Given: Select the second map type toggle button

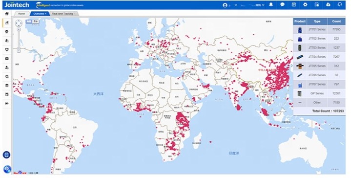Looking at the screenshot, I should click(x=35, y=22).
